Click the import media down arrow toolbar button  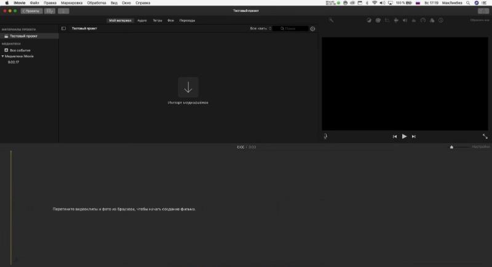coord(63,11)
